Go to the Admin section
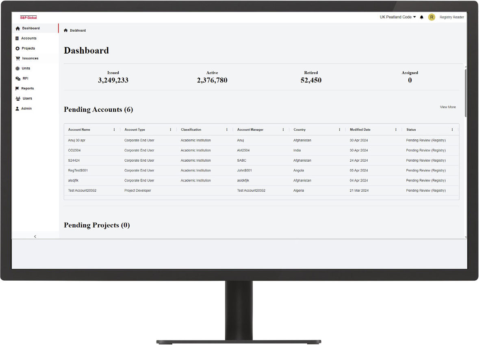The image size is (479, 351). (26, 108)
